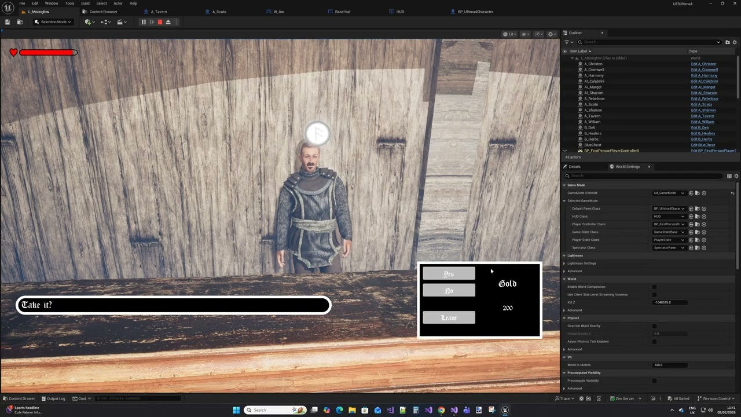Viewport: 741px width, 417px height.
Task: Expand the Lightmass Settings section
Action: coord(564,264)
